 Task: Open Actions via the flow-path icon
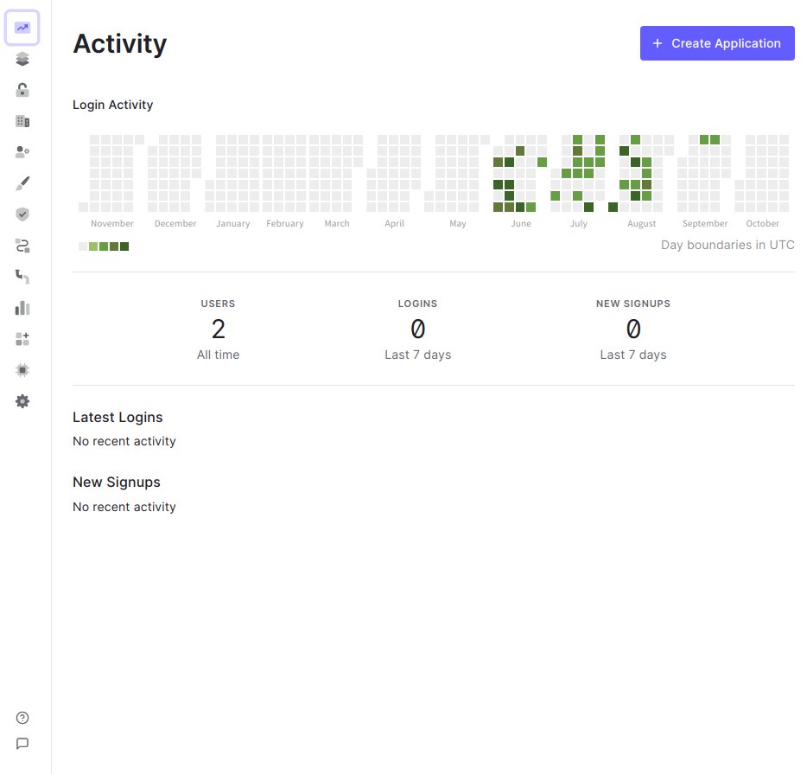click(22, 246)
